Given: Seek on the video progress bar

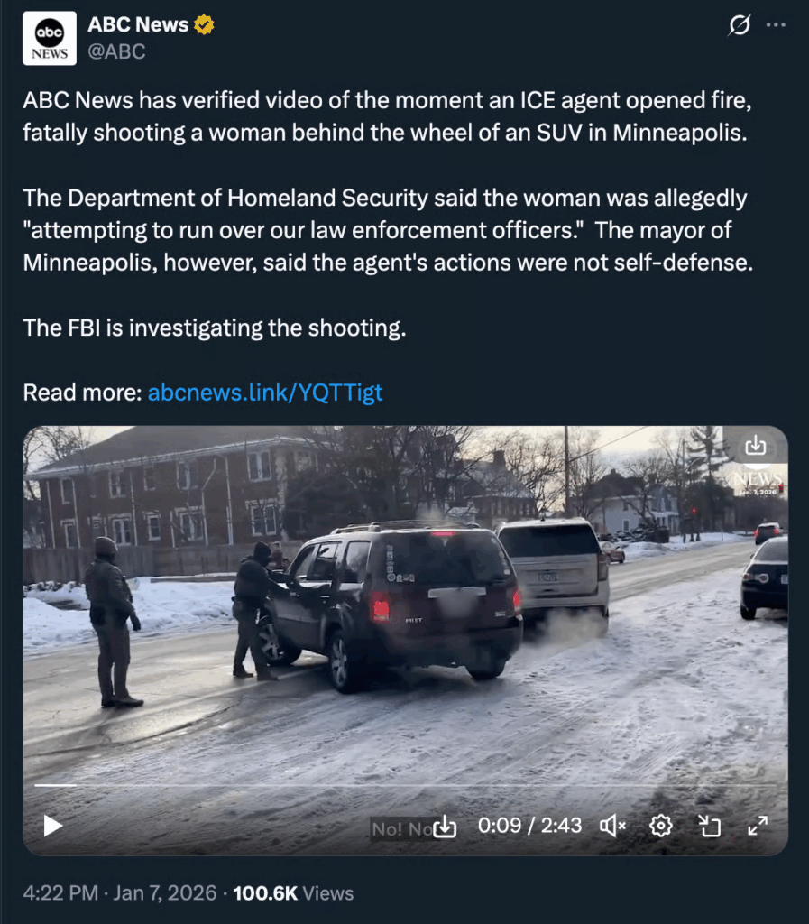Looking at the screenshot, I should (405, 786).
